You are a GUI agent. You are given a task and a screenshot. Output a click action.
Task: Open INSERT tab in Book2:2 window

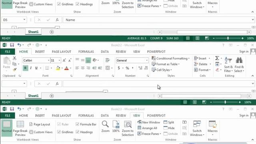click(x=40, y=52)
